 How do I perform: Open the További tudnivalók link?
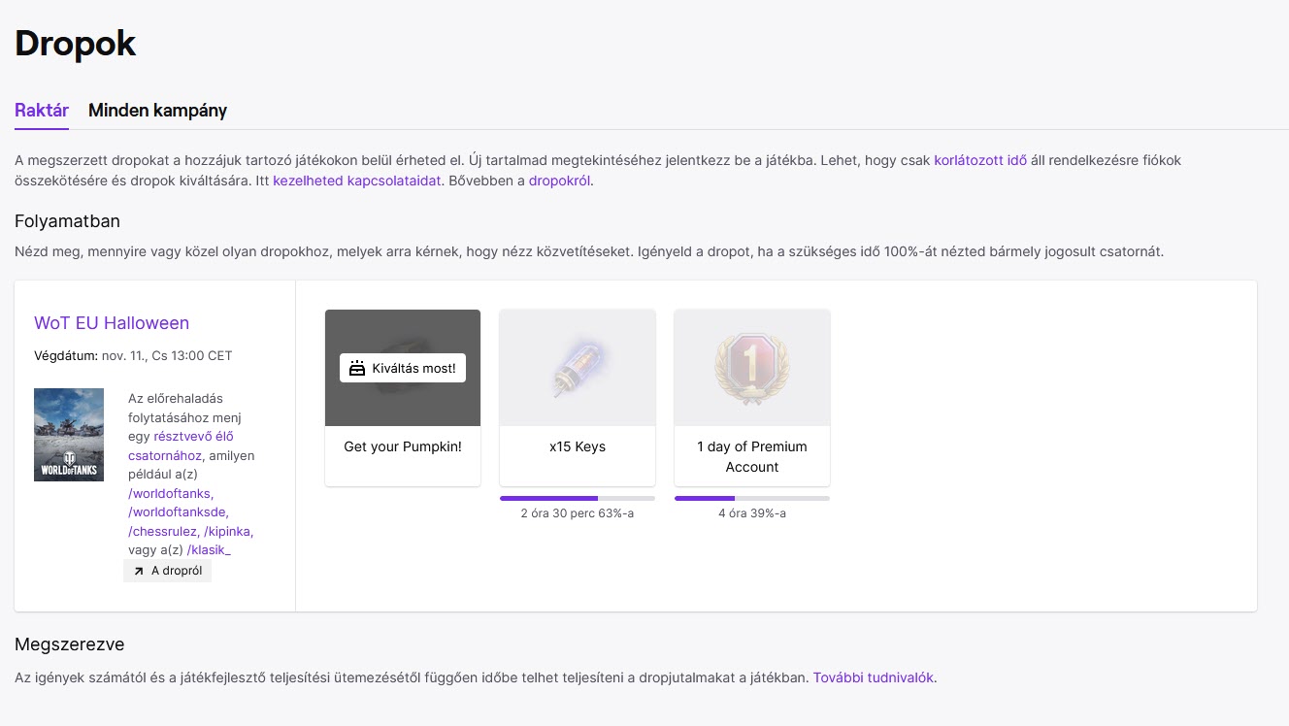tap(874, 677)
